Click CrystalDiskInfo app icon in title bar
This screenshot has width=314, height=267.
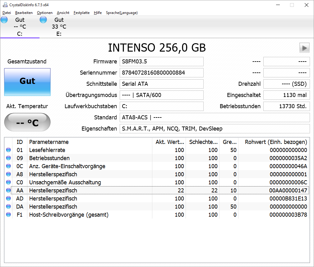click(x=5, y=5)
